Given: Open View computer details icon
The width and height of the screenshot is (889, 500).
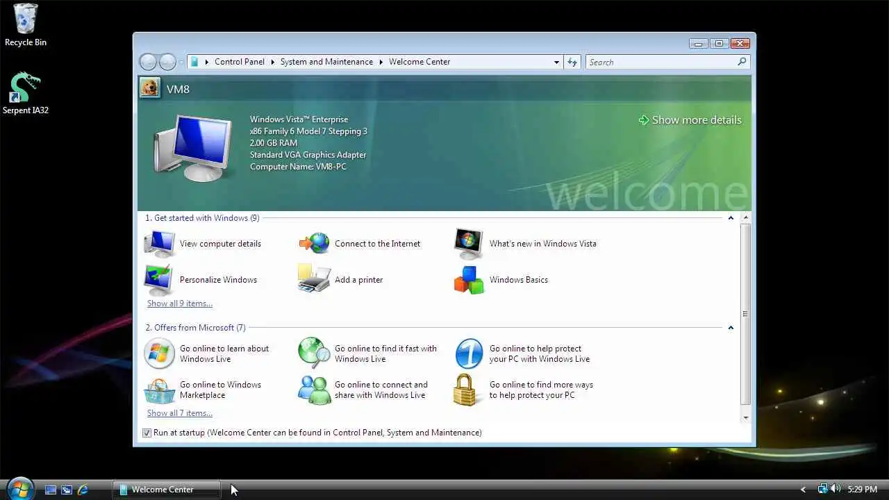Looking at the screenshot, I should click(160, 244).
